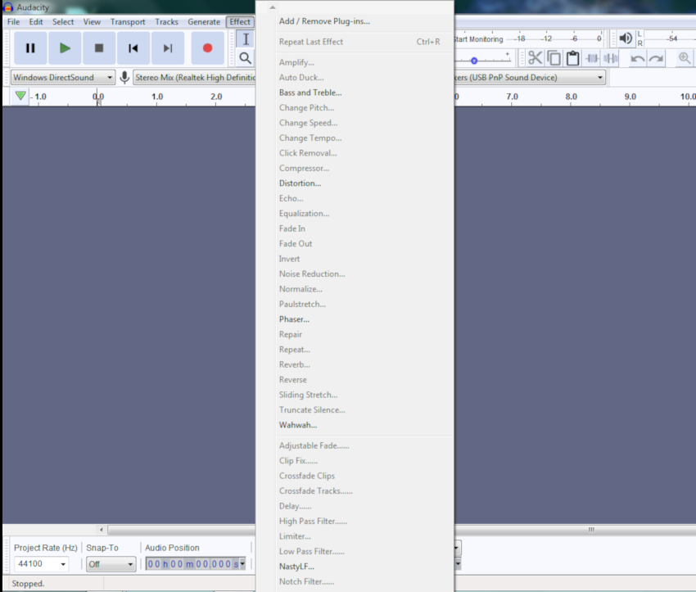Click the Pause playback button
696x592 pixels.
click(30, 48)
